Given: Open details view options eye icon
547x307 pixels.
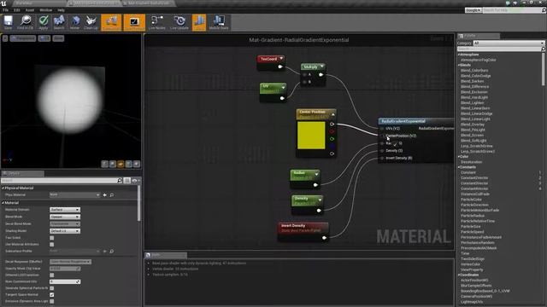Looking at the screenshot, I should pos(135,180).
